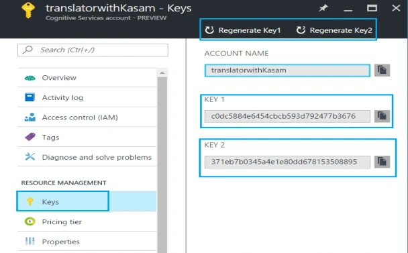Viewport: 408px width, 253px height.
Task: Click the wrench tools icon for Diagnose
Action: pyautogui.click(x=30, y=156)
